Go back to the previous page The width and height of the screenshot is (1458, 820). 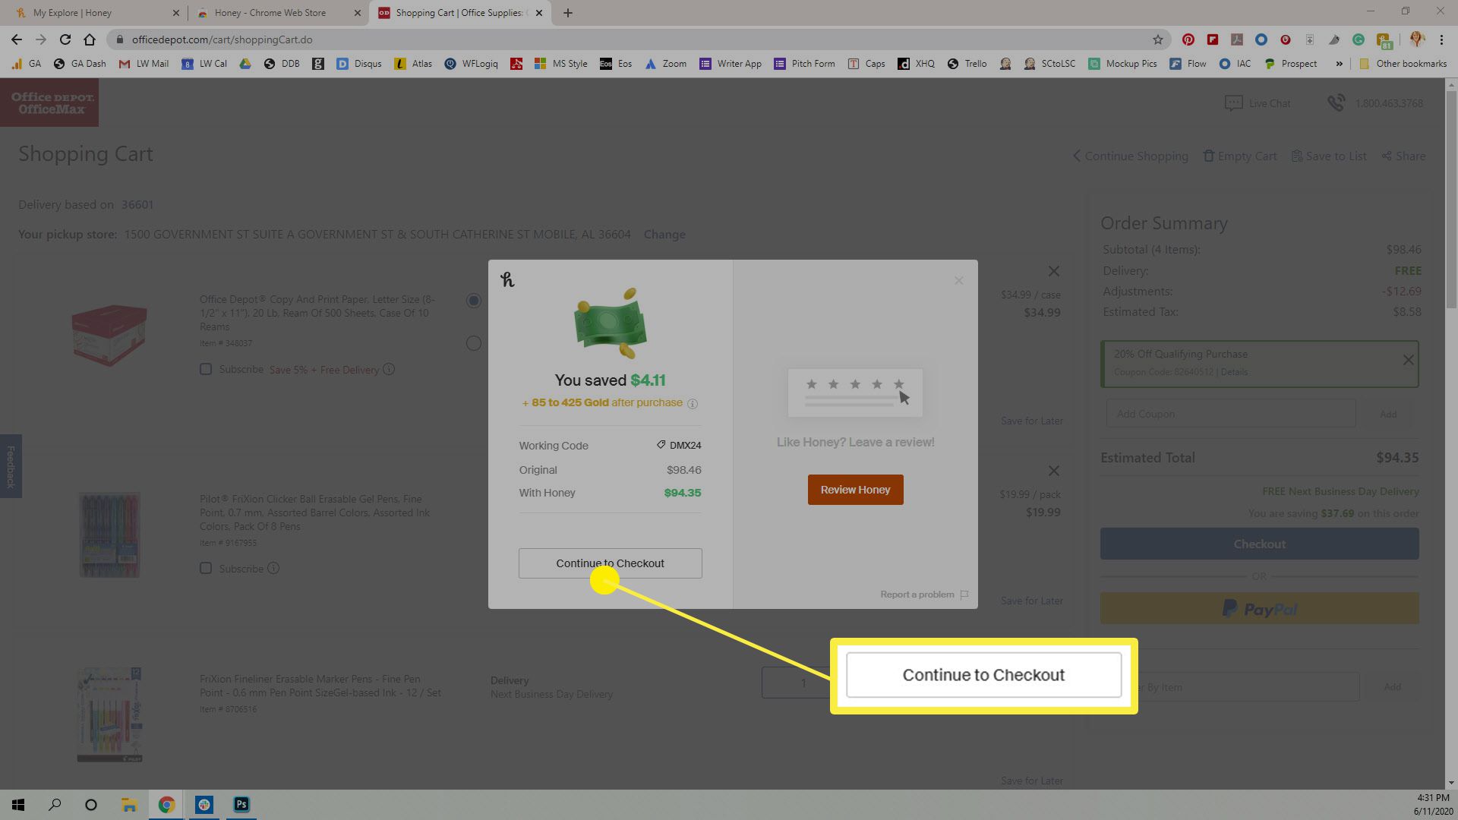coord(17,39)
